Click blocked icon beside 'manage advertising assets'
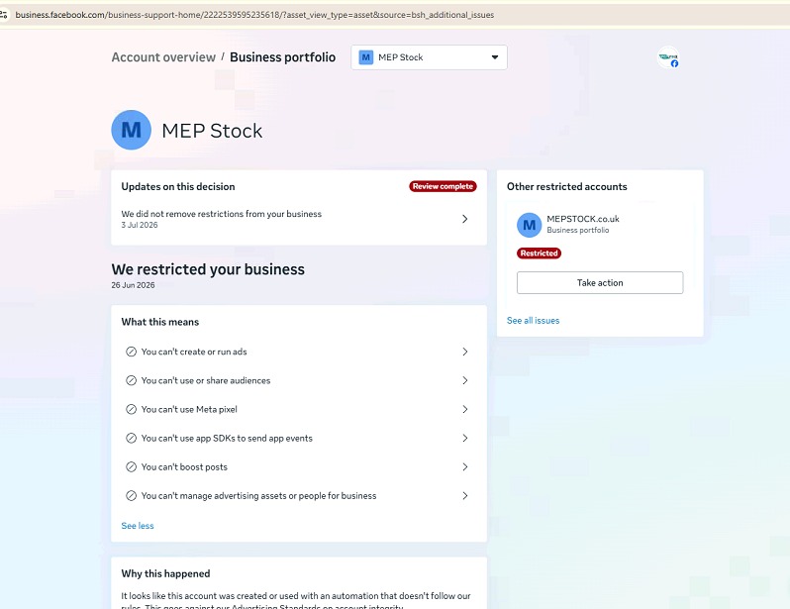Screen dimensions: 790x609 click(131, 495)
